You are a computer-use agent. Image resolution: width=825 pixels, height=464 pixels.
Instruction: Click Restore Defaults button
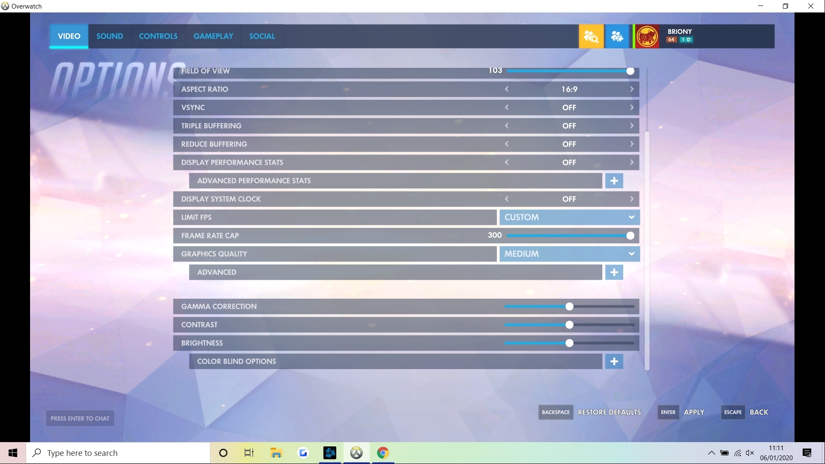click(609, 412)
